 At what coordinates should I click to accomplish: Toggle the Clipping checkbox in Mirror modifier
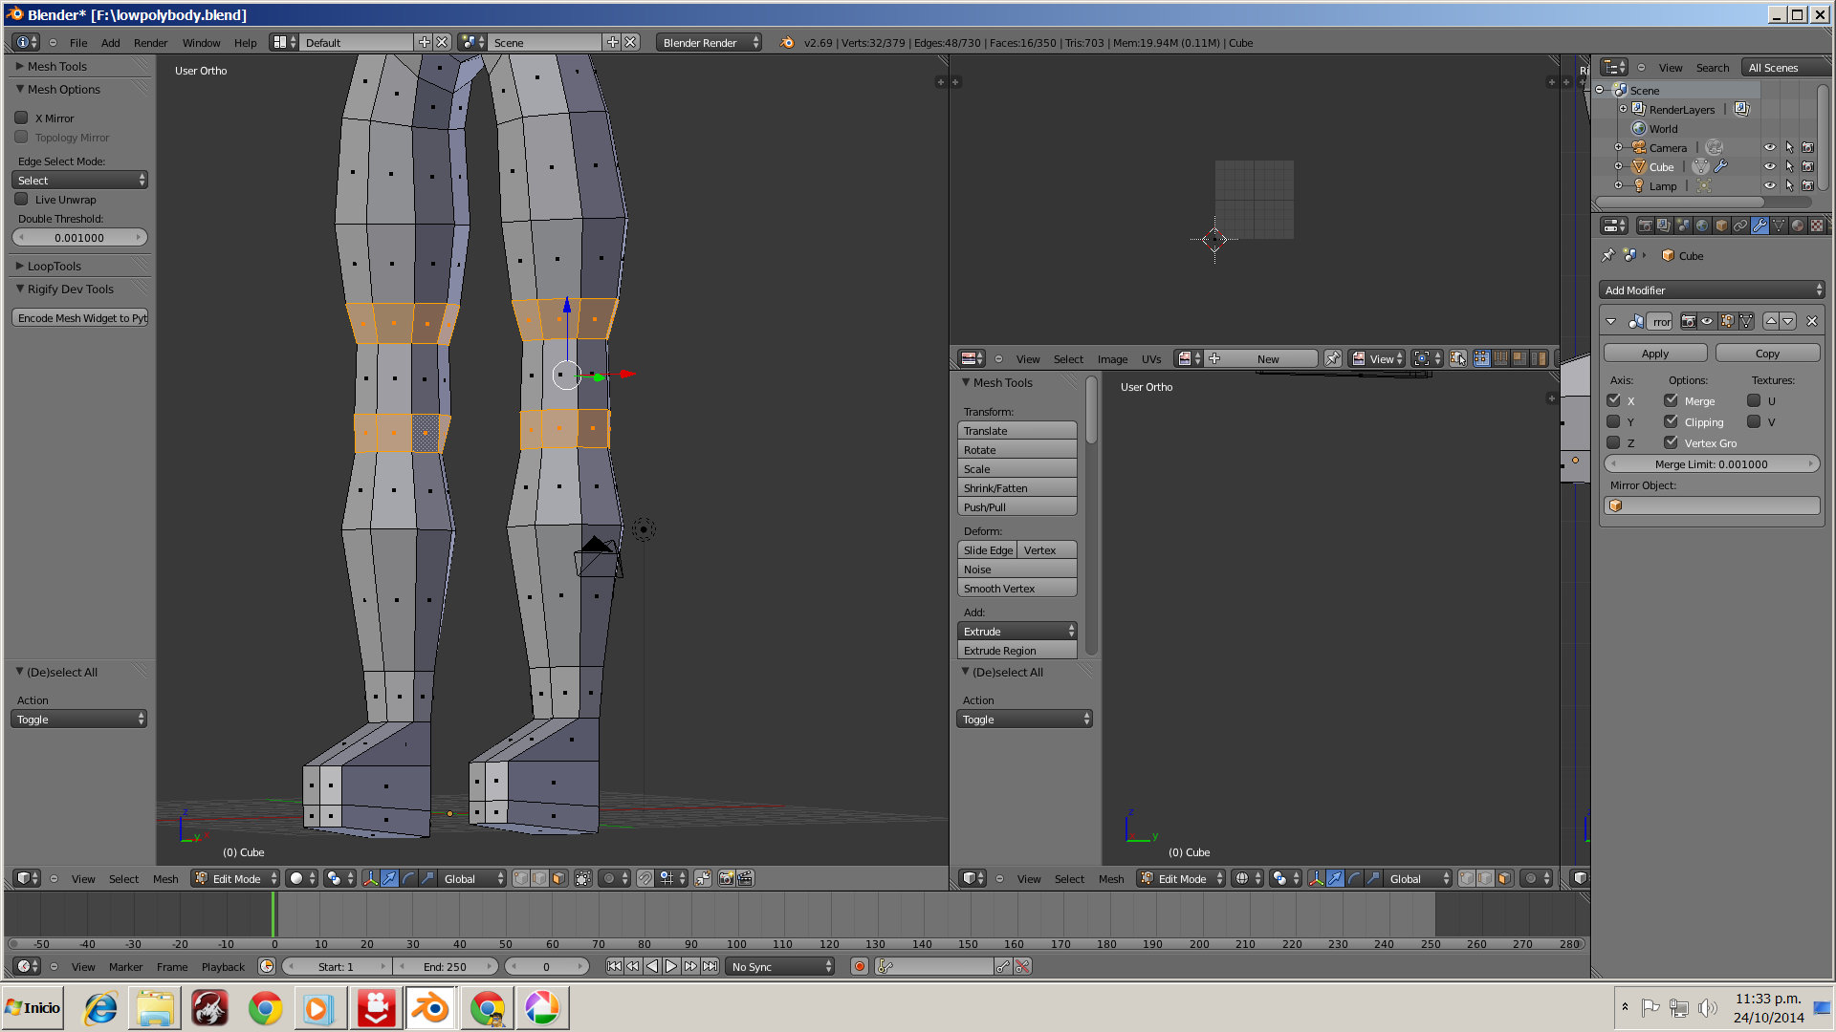click(x=1671, y=421)
